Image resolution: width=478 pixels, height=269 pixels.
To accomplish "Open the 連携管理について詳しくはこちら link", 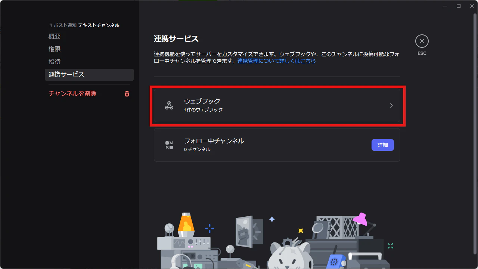I will tap(277, 61).
